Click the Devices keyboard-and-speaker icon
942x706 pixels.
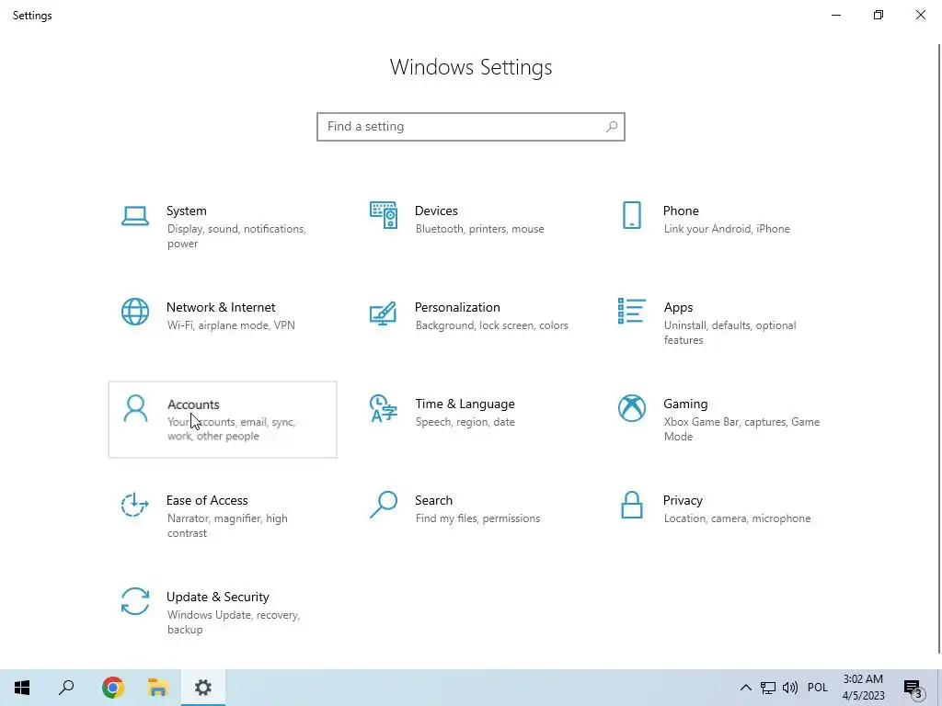(384, 215)
